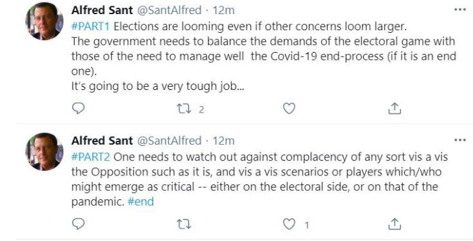Like the #PART1 tweet with heart

coord(289,108)
